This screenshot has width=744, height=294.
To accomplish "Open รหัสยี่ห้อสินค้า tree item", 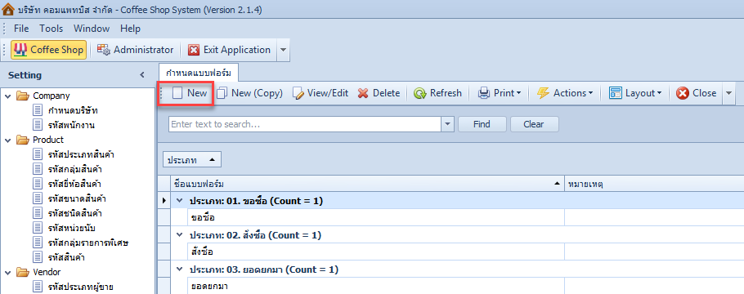I will (67, 184).
